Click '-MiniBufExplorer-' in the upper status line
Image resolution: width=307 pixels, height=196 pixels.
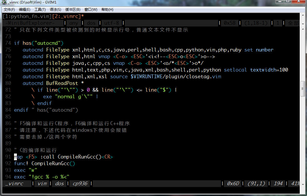click(x=30, y=23)
